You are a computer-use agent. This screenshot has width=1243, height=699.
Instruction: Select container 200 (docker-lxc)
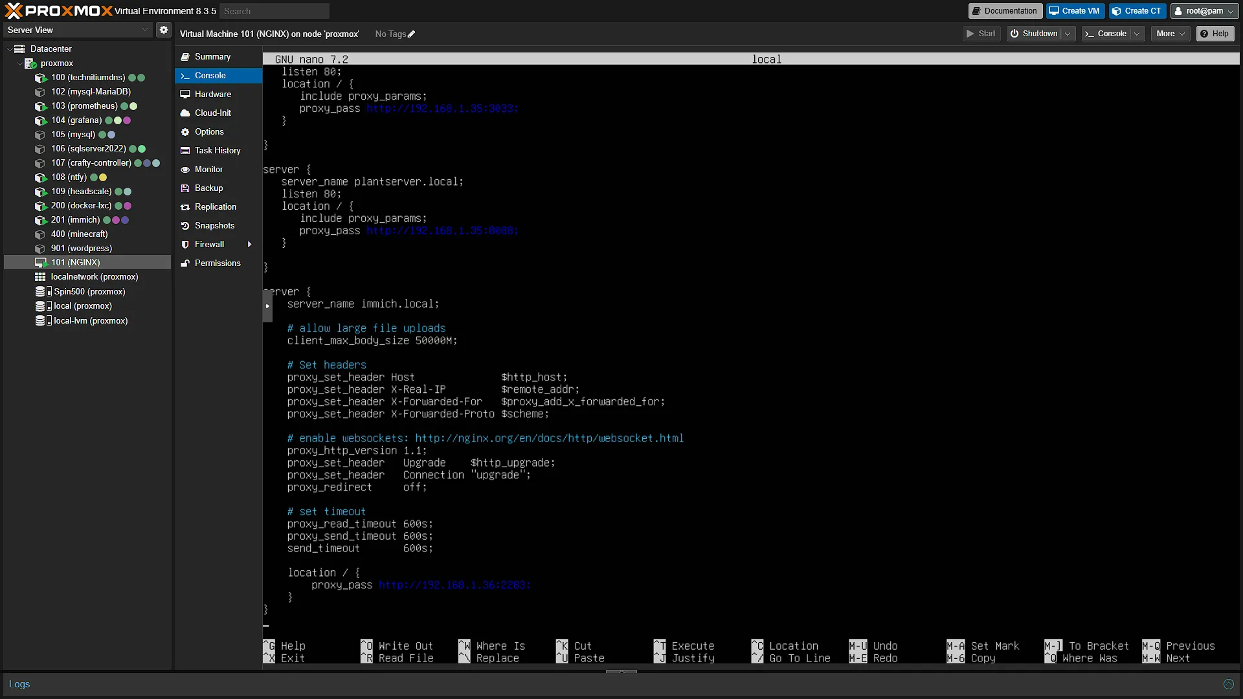pos(82,206)
